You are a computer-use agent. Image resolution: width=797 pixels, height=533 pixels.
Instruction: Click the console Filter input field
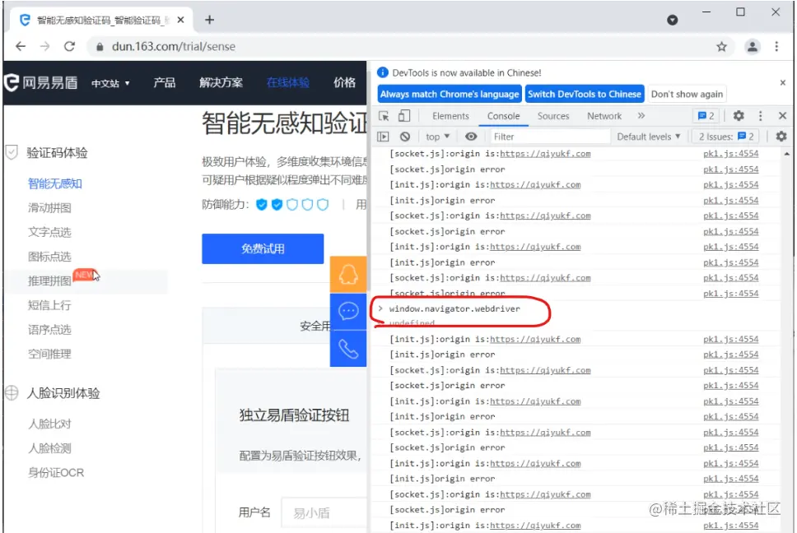coord(549,137)
